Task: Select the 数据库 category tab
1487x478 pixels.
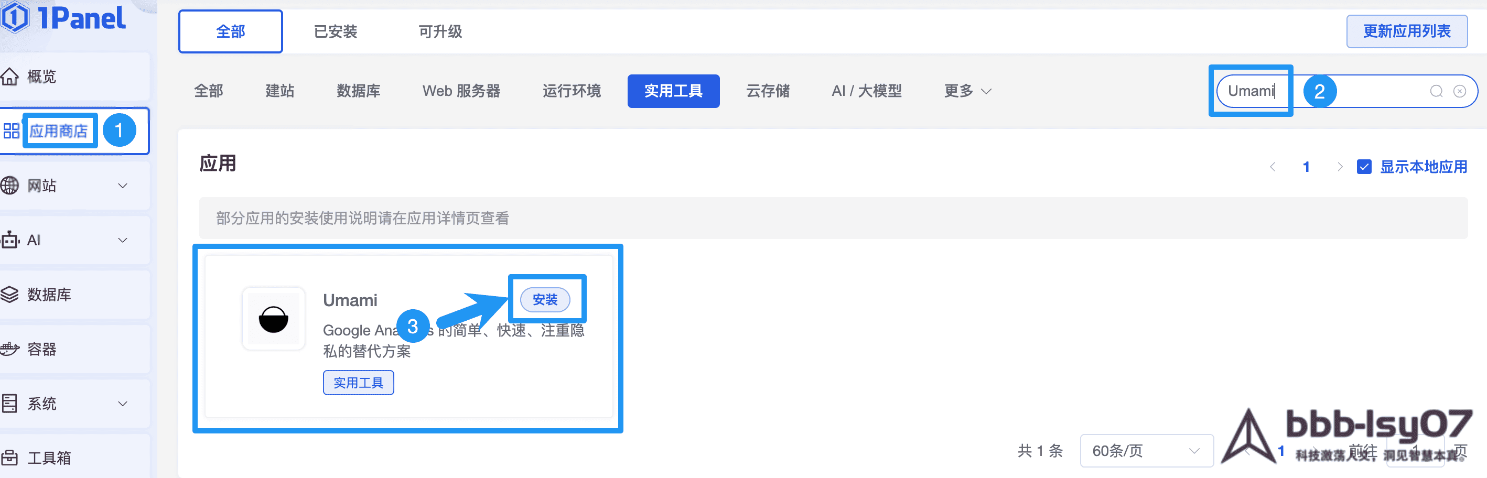Action: pyautogui.click(x=358, y=91)
